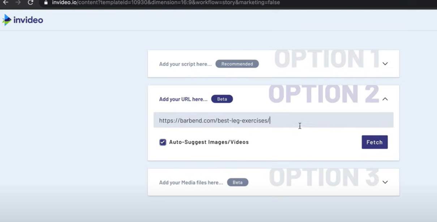
Task: Open the 'Add your Media files here...' section
Action: click(191, 182)
